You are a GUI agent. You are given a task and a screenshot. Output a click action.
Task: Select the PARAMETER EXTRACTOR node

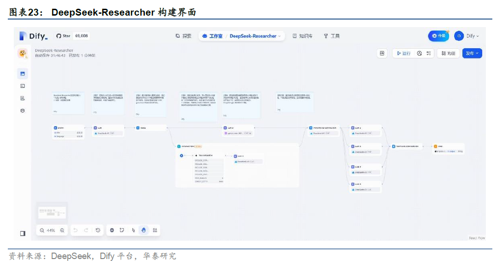pyautogui.click(x=324, y=130)
